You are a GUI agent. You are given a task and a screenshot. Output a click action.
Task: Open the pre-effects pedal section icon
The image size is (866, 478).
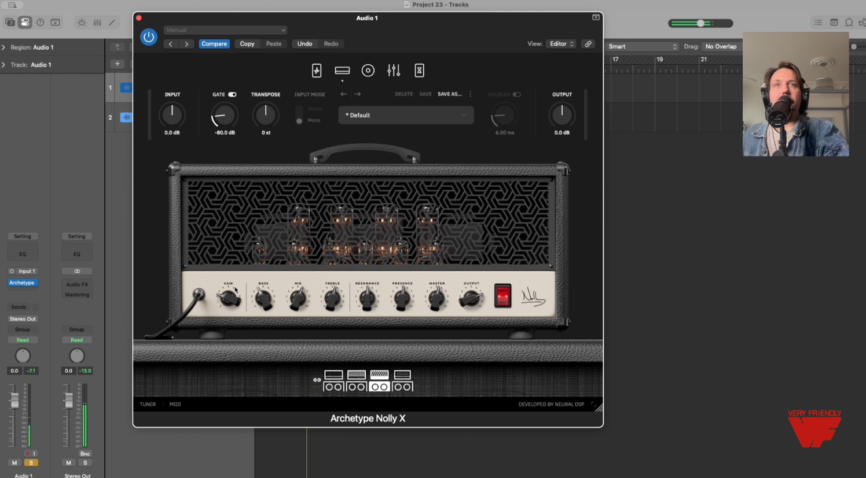coord(317,71)
